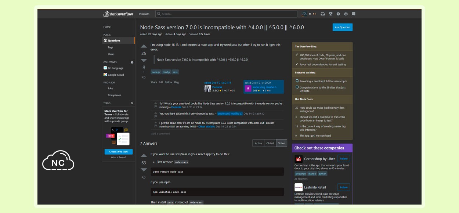Upvote Dominik's comment

point(156,103)
